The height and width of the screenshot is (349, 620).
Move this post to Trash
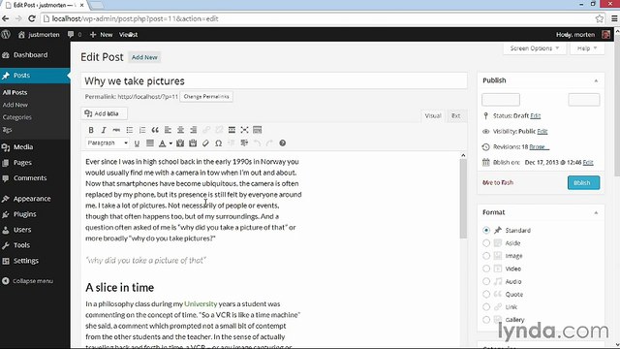(x=498, y=182)
